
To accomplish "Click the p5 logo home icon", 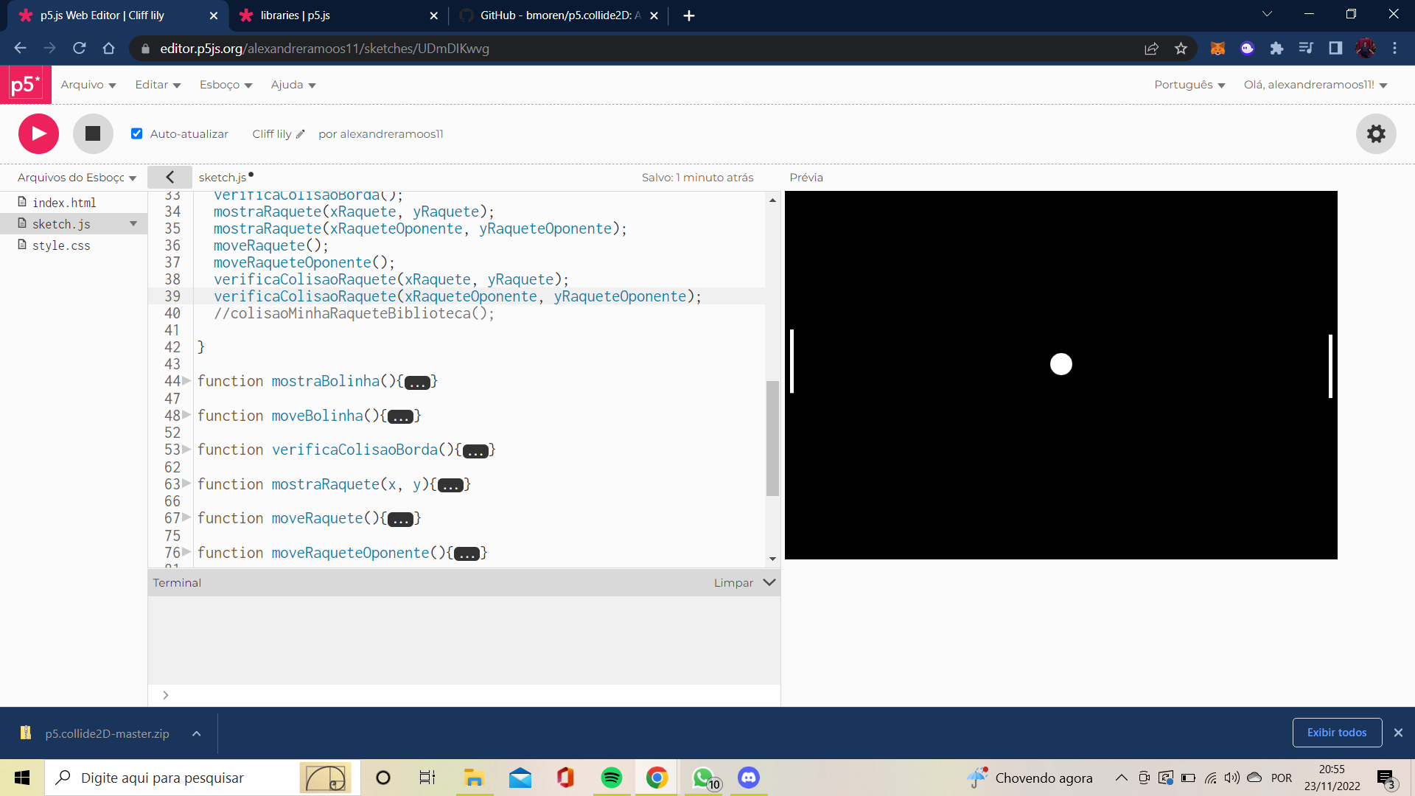I will tap(26, 85).
